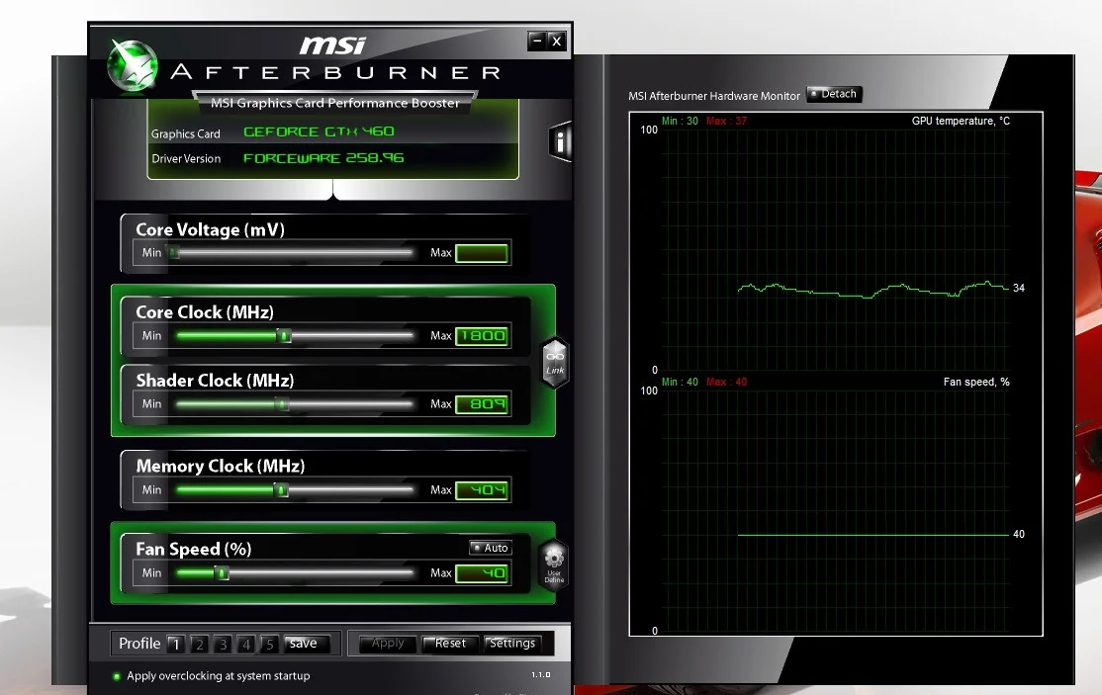
Task: Click the Core Voltage value field
Action: click(x=482, y=253)
